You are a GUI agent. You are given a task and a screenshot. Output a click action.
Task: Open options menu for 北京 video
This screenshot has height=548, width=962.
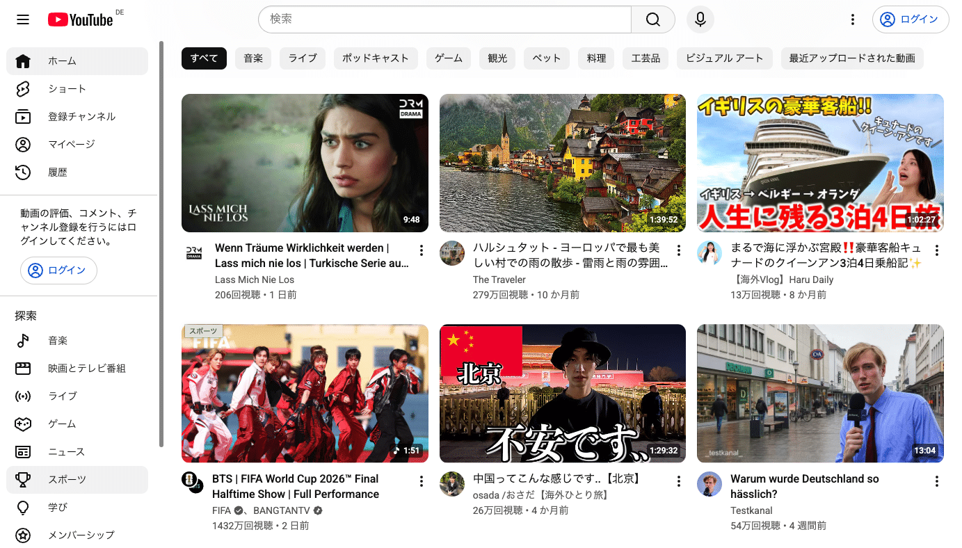click(679, 481)
